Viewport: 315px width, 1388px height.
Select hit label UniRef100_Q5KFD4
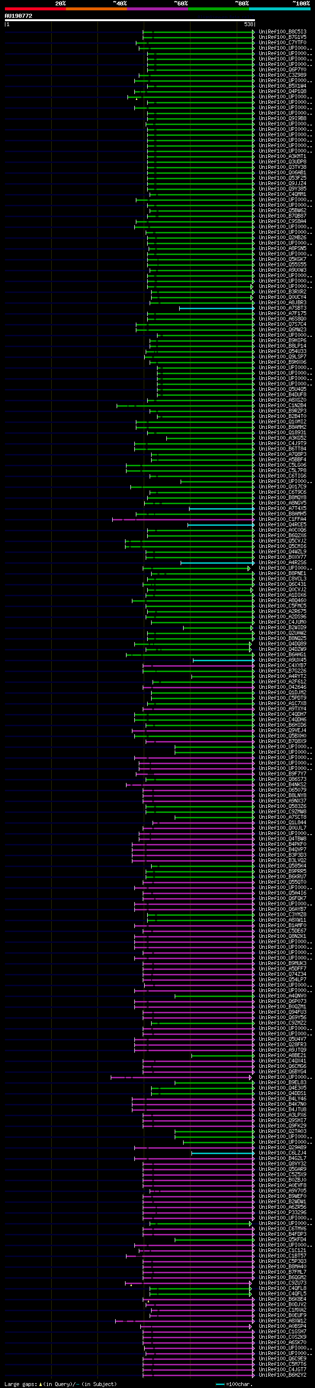pyautogui.click(x=283, y=1239)
